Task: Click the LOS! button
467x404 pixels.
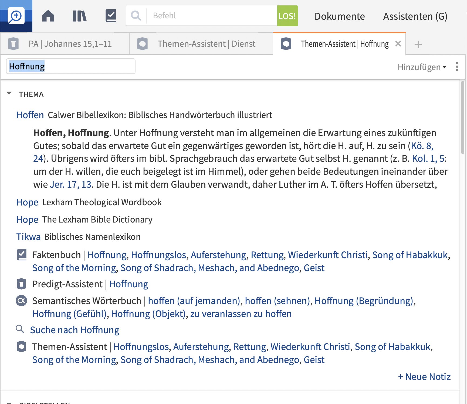Action: point(287,16)
